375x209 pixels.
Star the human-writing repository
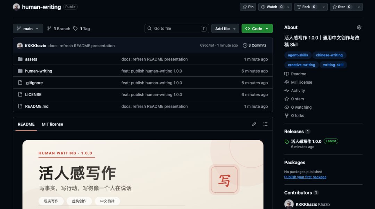point(342,7)
